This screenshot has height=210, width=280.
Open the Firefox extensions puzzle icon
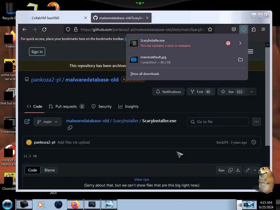coord(253,29)
